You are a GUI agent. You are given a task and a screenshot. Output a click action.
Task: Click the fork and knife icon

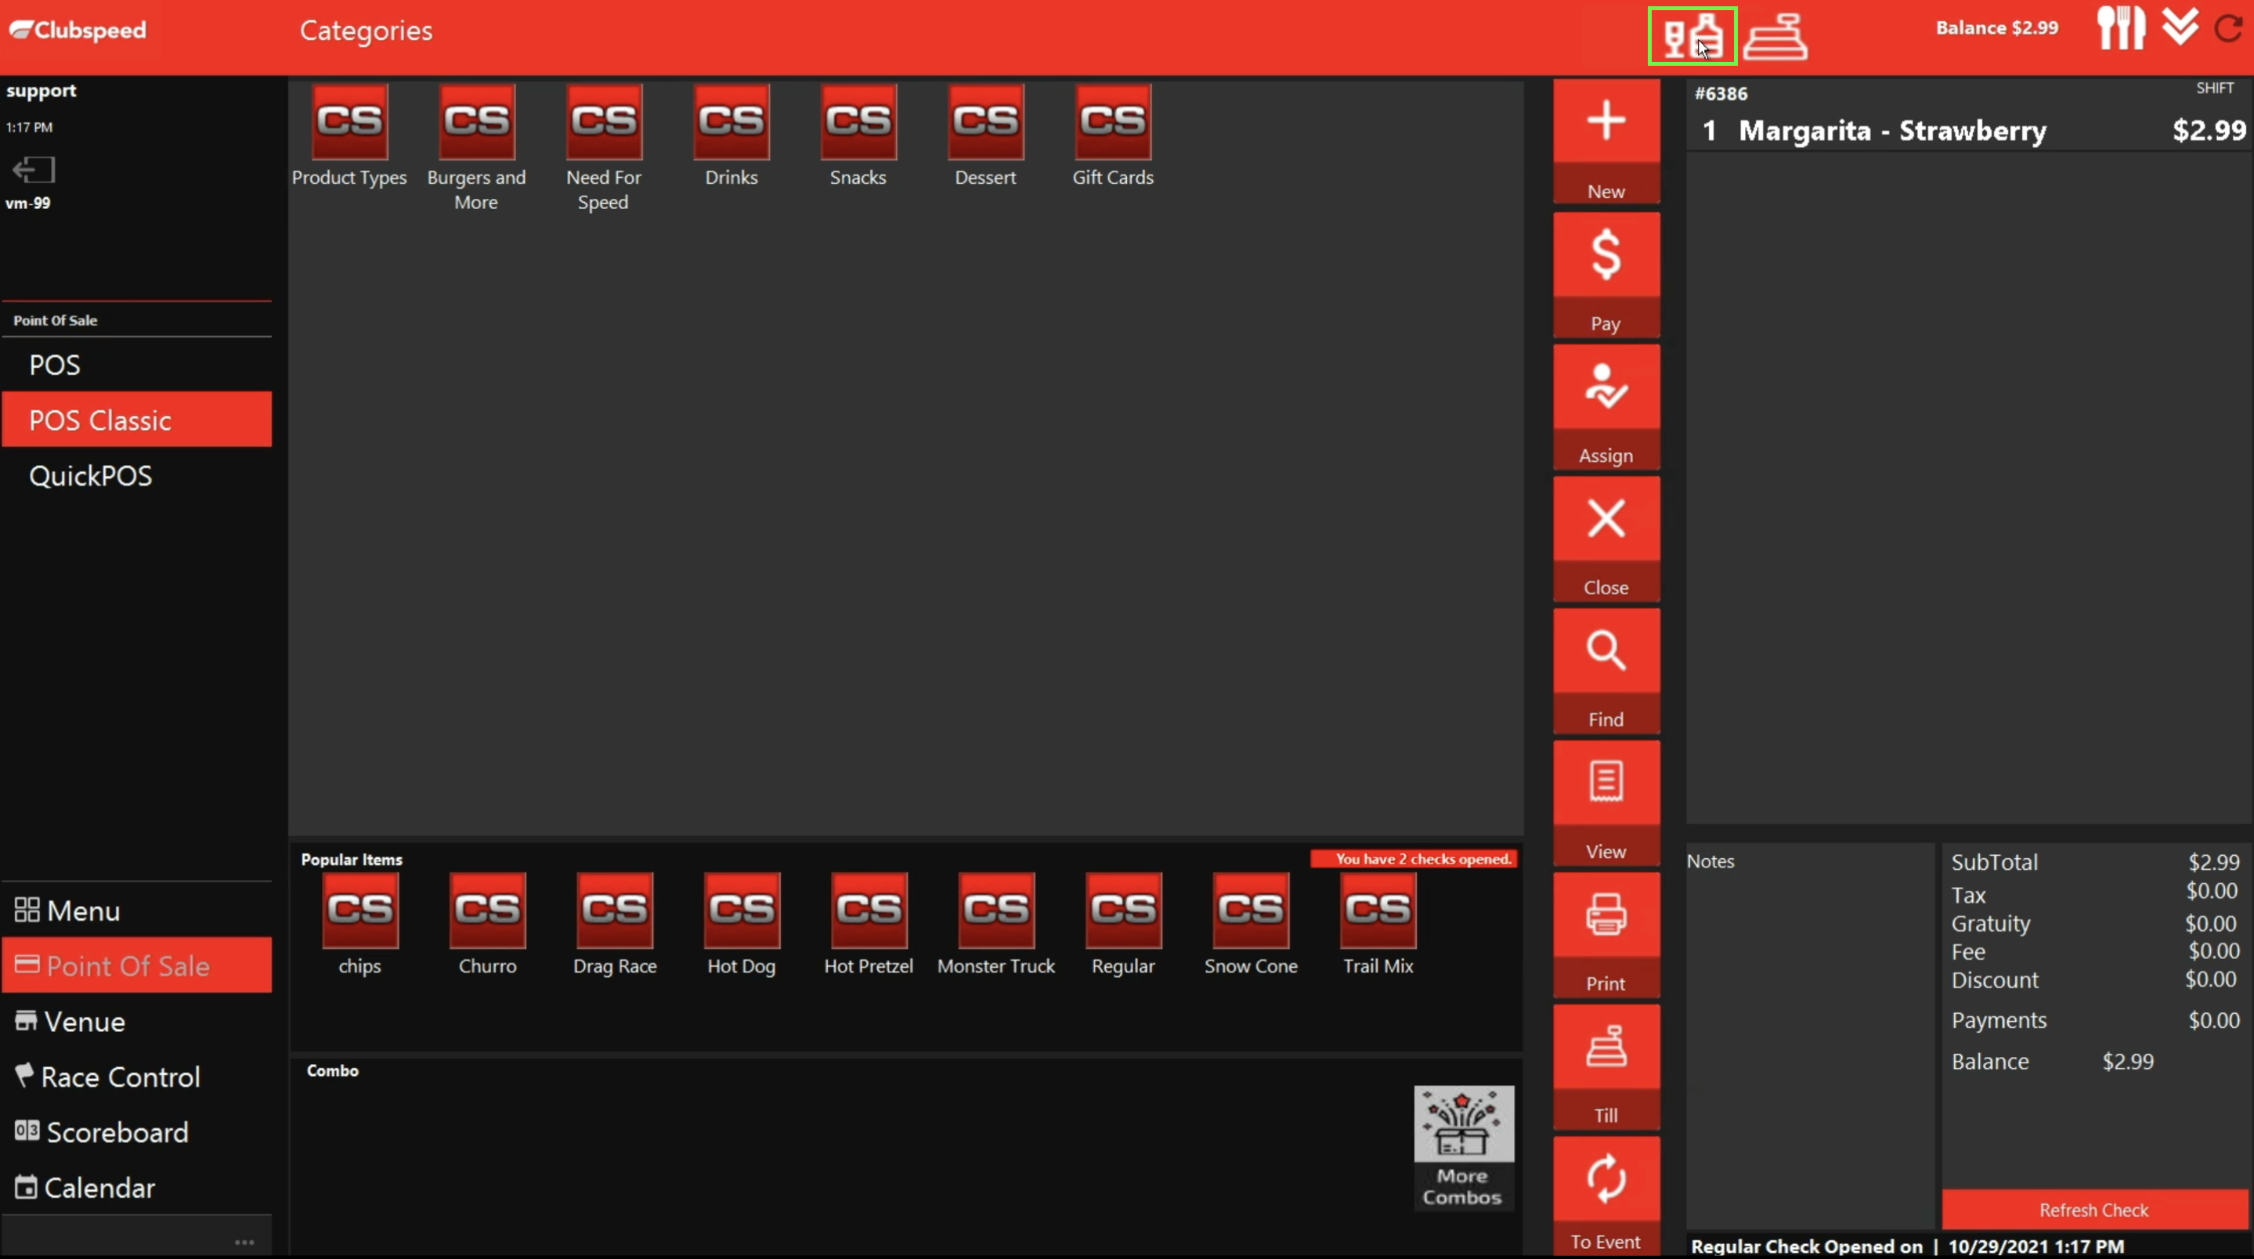[x=2120, y=28]
